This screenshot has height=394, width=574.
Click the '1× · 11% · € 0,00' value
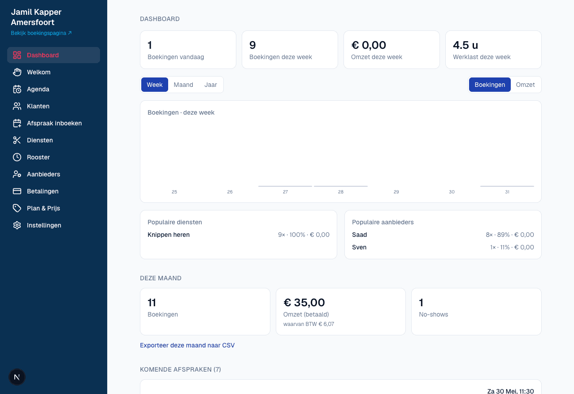(512, 247)
